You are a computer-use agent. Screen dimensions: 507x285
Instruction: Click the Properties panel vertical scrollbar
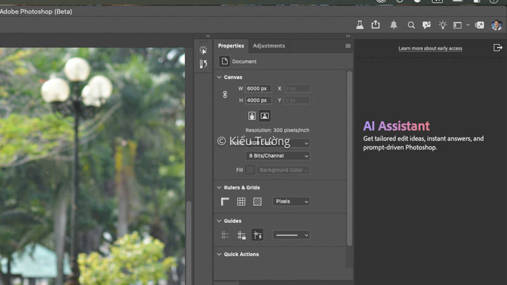349,158
